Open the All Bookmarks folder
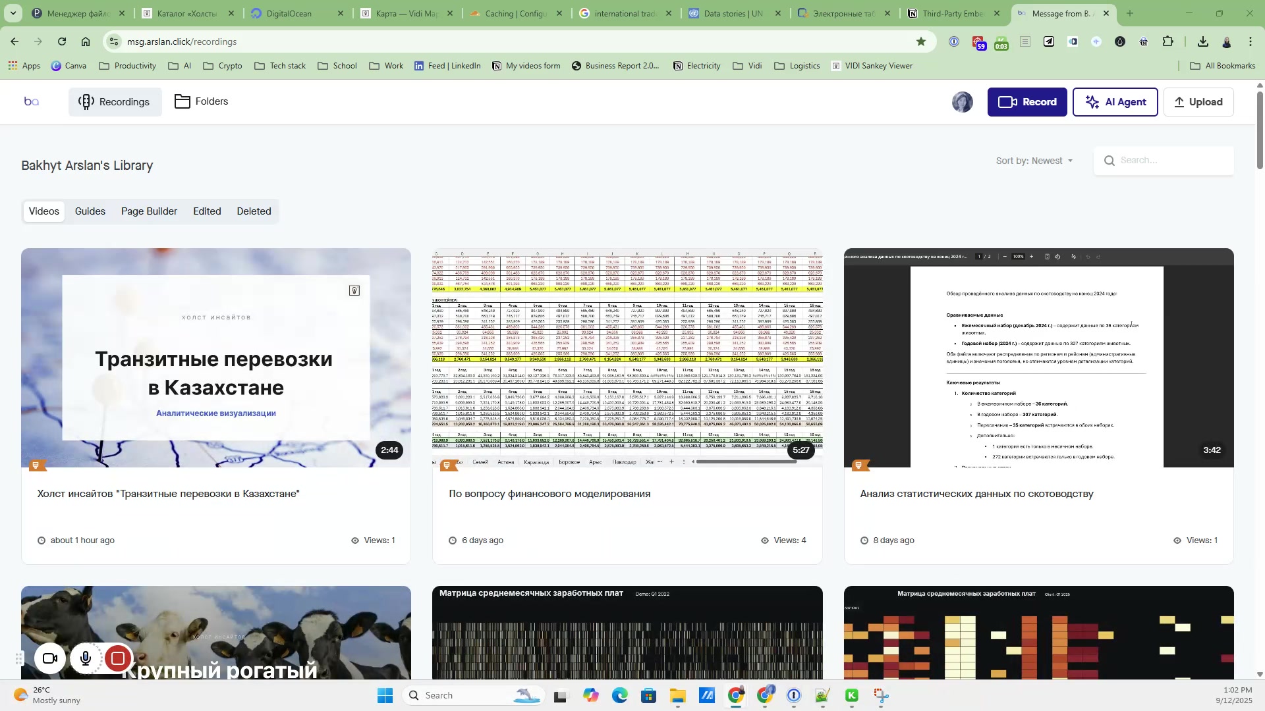 pyautogui.click(x=1223, y=66)
